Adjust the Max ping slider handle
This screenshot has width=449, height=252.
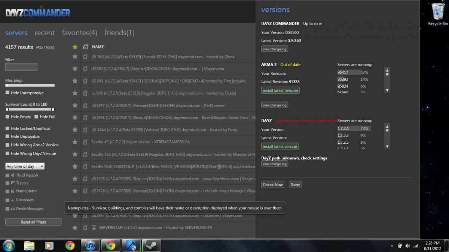[7, 85]
